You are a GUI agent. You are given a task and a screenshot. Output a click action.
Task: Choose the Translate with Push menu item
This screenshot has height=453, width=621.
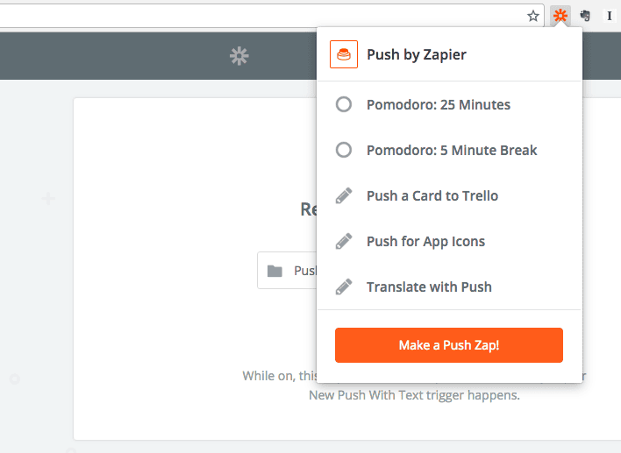449,287
